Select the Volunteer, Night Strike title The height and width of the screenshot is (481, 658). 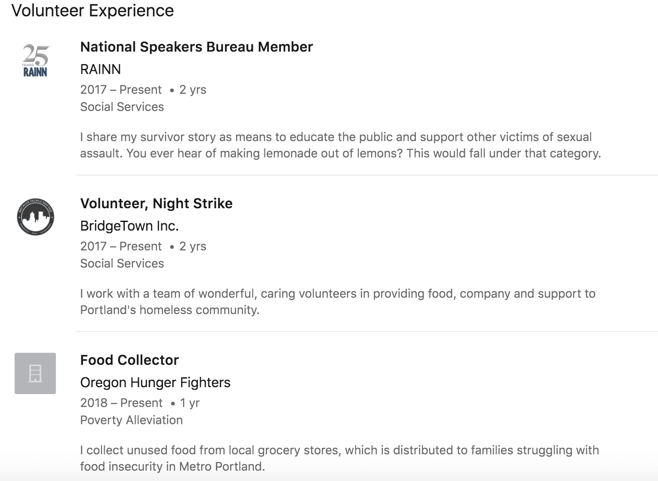pyautogui.click(x=156, y=203)
